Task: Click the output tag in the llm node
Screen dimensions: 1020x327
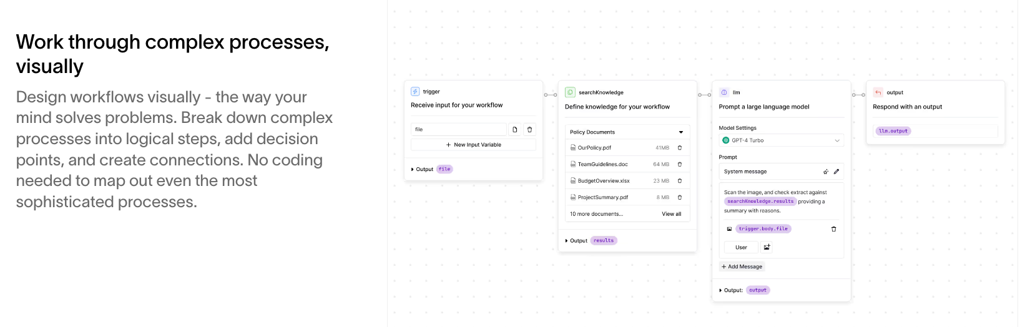Action: pos(758,290)
